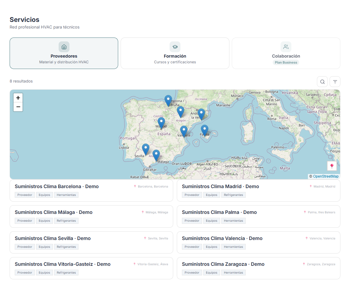Click the Madrid, Madrid location label
Image resolution: width=350 pixels, height=294 pixels.
tap(324, 187)
